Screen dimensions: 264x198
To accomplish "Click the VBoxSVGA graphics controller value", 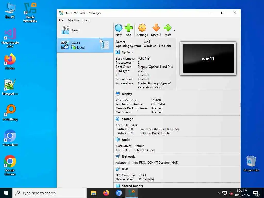I will pyautogui.click(x=158, y=104).
